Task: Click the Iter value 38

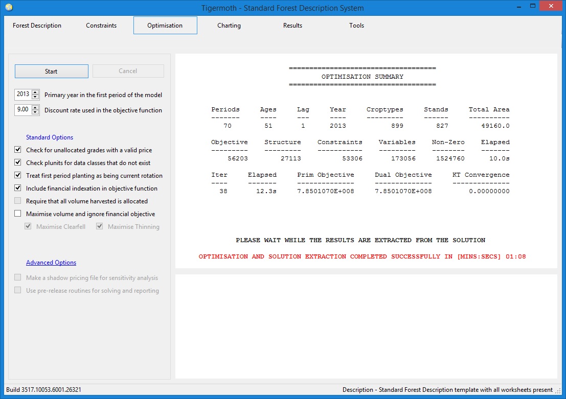Action: click(x=223, y=191)
